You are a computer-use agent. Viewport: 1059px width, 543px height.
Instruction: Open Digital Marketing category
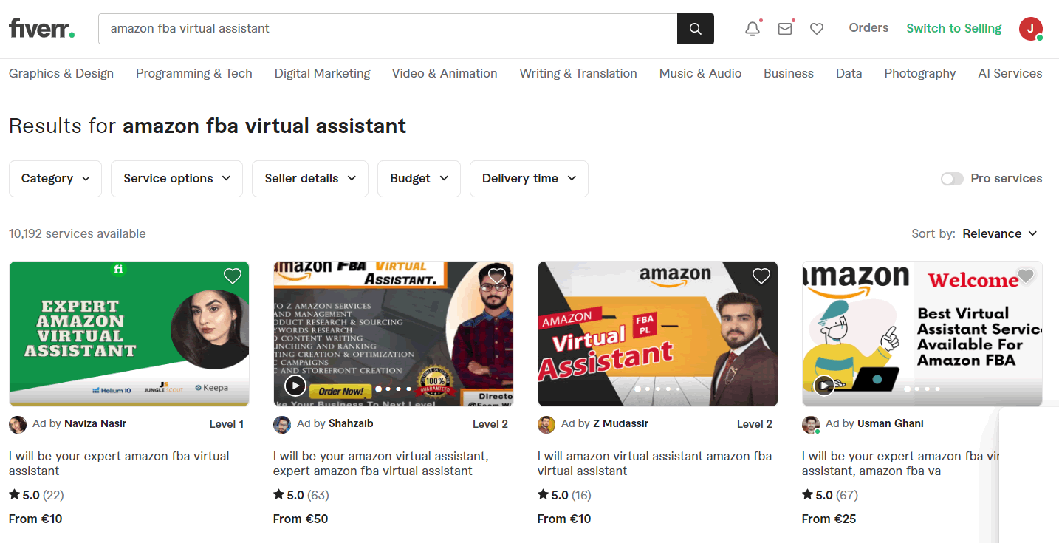point(323,73)
